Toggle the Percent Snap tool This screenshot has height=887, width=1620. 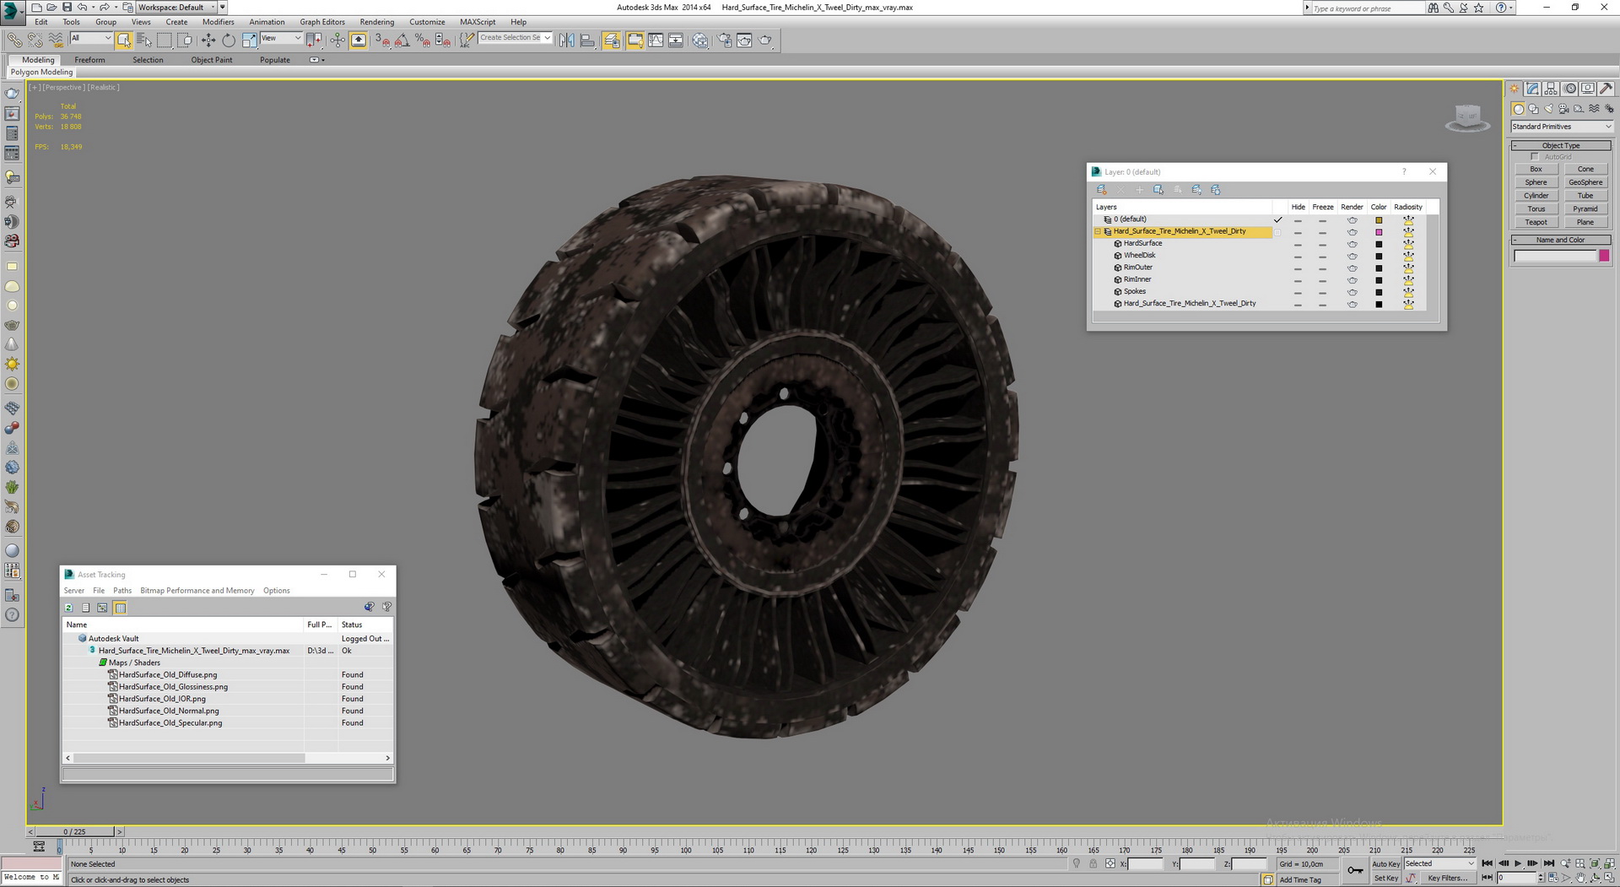(423, 40)
